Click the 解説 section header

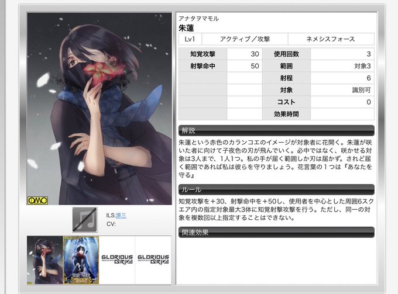[276, 130]
